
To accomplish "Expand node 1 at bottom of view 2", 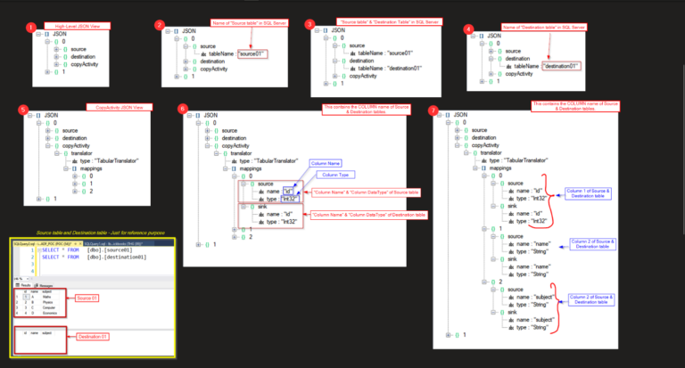I will pyautogui.click(x=177, y=77).
